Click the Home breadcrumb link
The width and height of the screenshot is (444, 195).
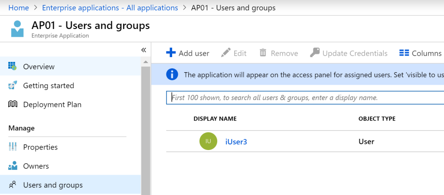pos(18,8)
